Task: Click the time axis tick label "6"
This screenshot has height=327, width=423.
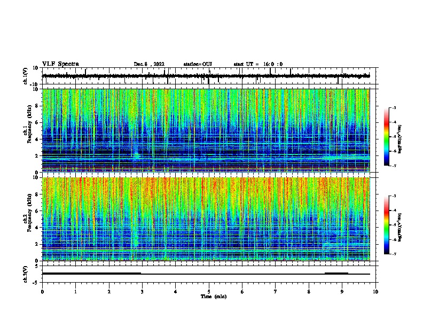Action: click(x=242, y=292)
